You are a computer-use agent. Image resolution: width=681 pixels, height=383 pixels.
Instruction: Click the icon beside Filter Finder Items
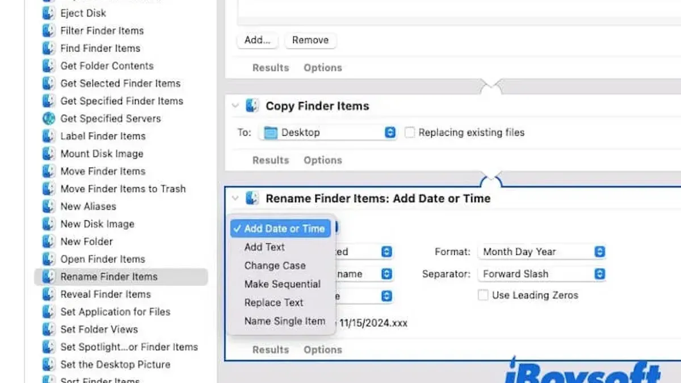coord(49,31)
